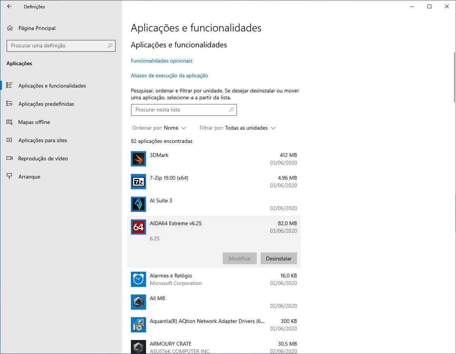The height and width of the screenshot is (354, 456).
Task: Click the Aquantia AQtion driver icon
Action: click(x=138, y=325)
